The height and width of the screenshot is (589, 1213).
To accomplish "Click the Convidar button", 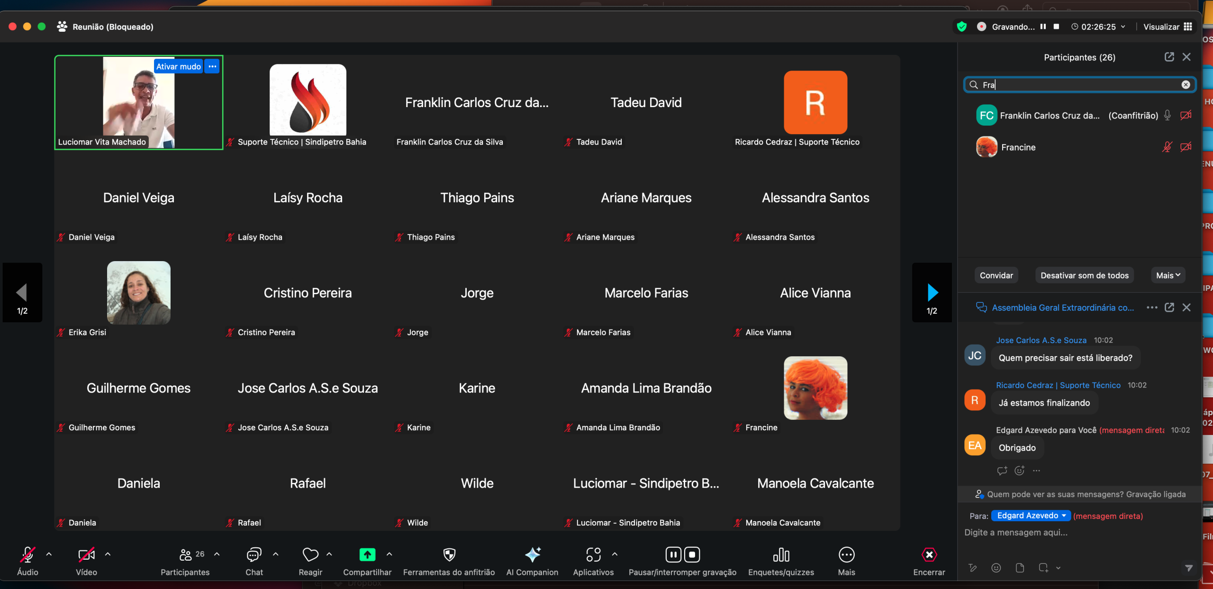I will coord(996,275).
